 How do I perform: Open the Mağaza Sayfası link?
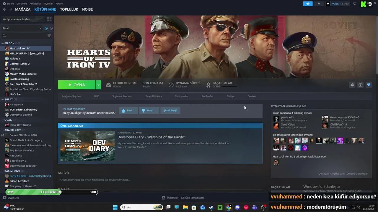click(71, 96)
